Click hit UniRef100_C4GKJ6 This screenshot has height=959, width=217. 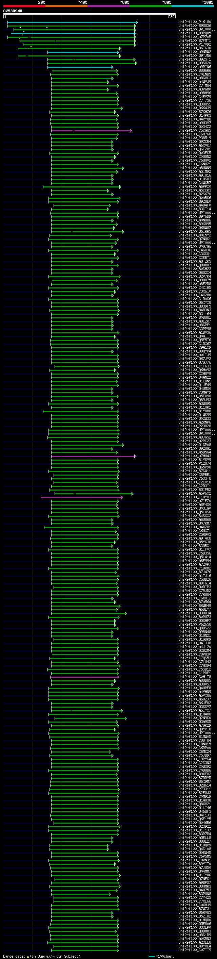[195, 250]
